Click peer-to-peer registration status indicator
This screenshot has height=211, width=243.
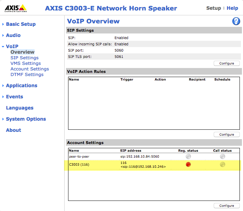(188, 156)
